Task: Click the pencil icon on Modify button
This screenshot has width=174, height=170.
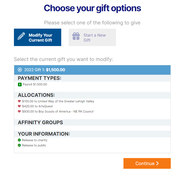Action: pyautogui.click(x=21, y=36)
